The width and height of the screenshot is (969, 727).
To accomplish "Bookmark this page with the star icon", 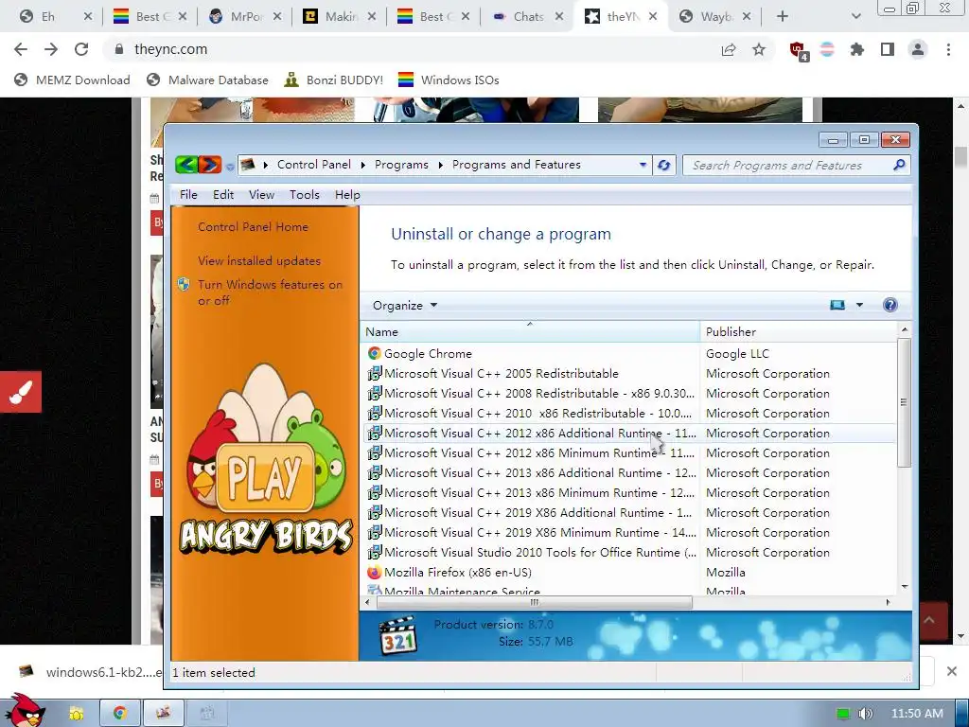I will (x=759, y=49).
